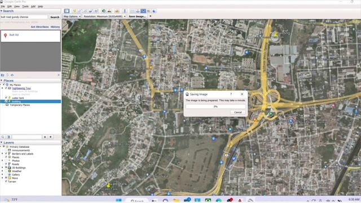Click the search text field with butt road query
The height and width of the screenshot is (203, 361).
pos(24,17)
